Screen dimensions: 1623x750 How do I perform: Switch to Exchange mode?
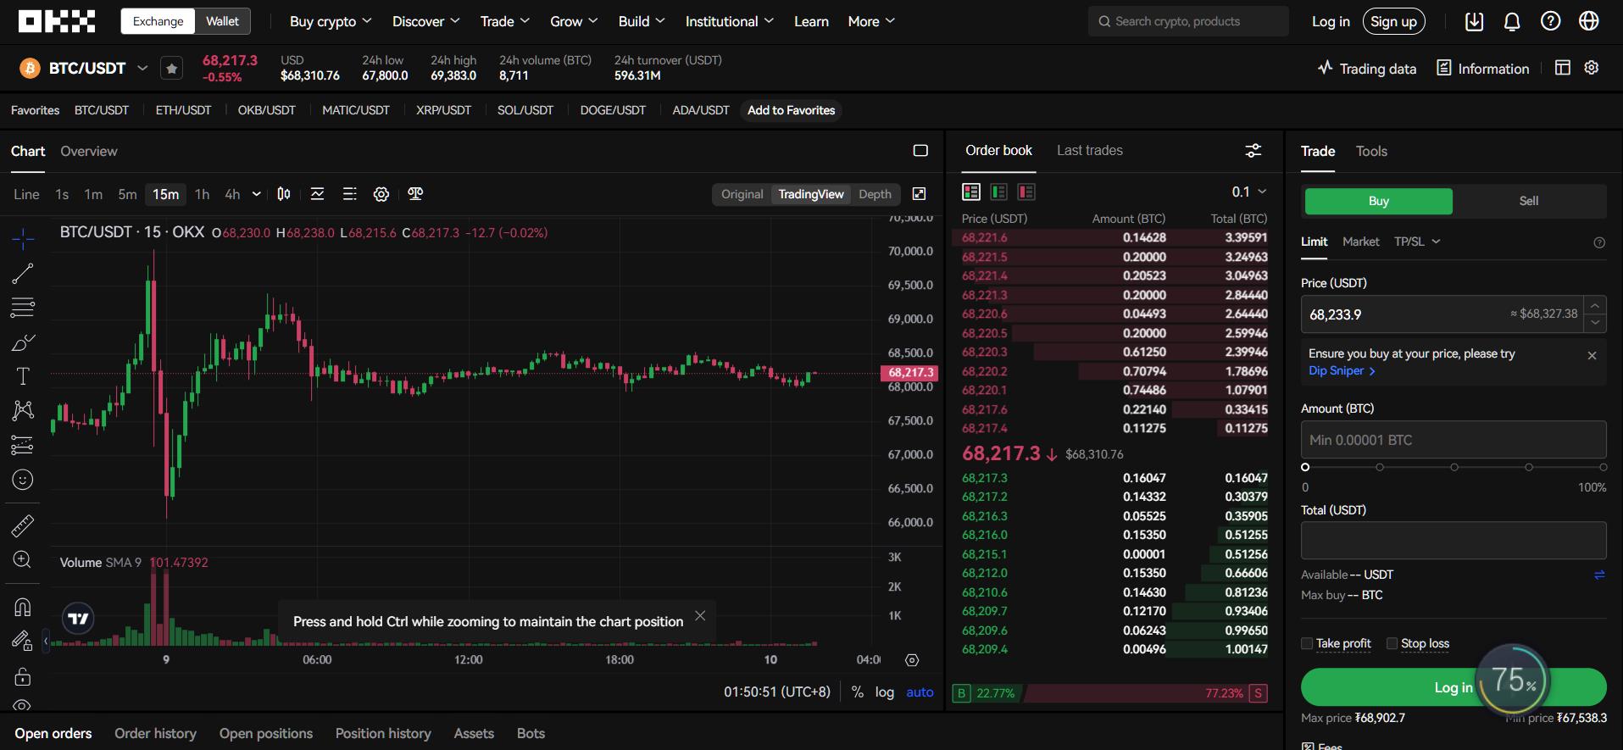158,21
